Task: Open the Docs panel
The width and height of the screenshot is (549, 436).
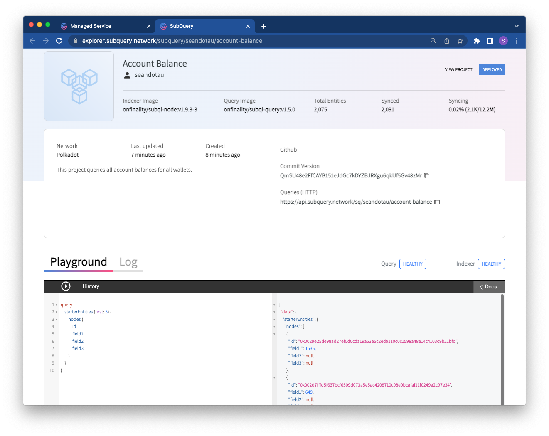Action: pyautogui.click(x=489, y=287)
